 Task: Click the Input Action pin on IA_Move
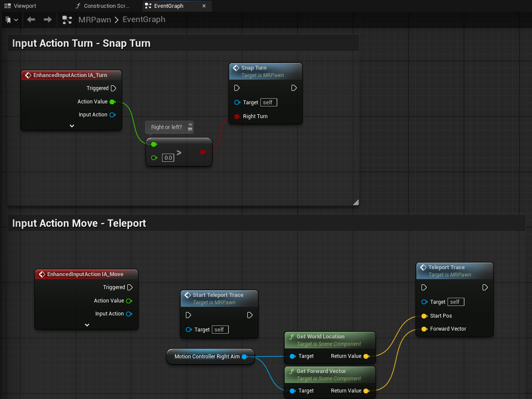pos(129,314)
